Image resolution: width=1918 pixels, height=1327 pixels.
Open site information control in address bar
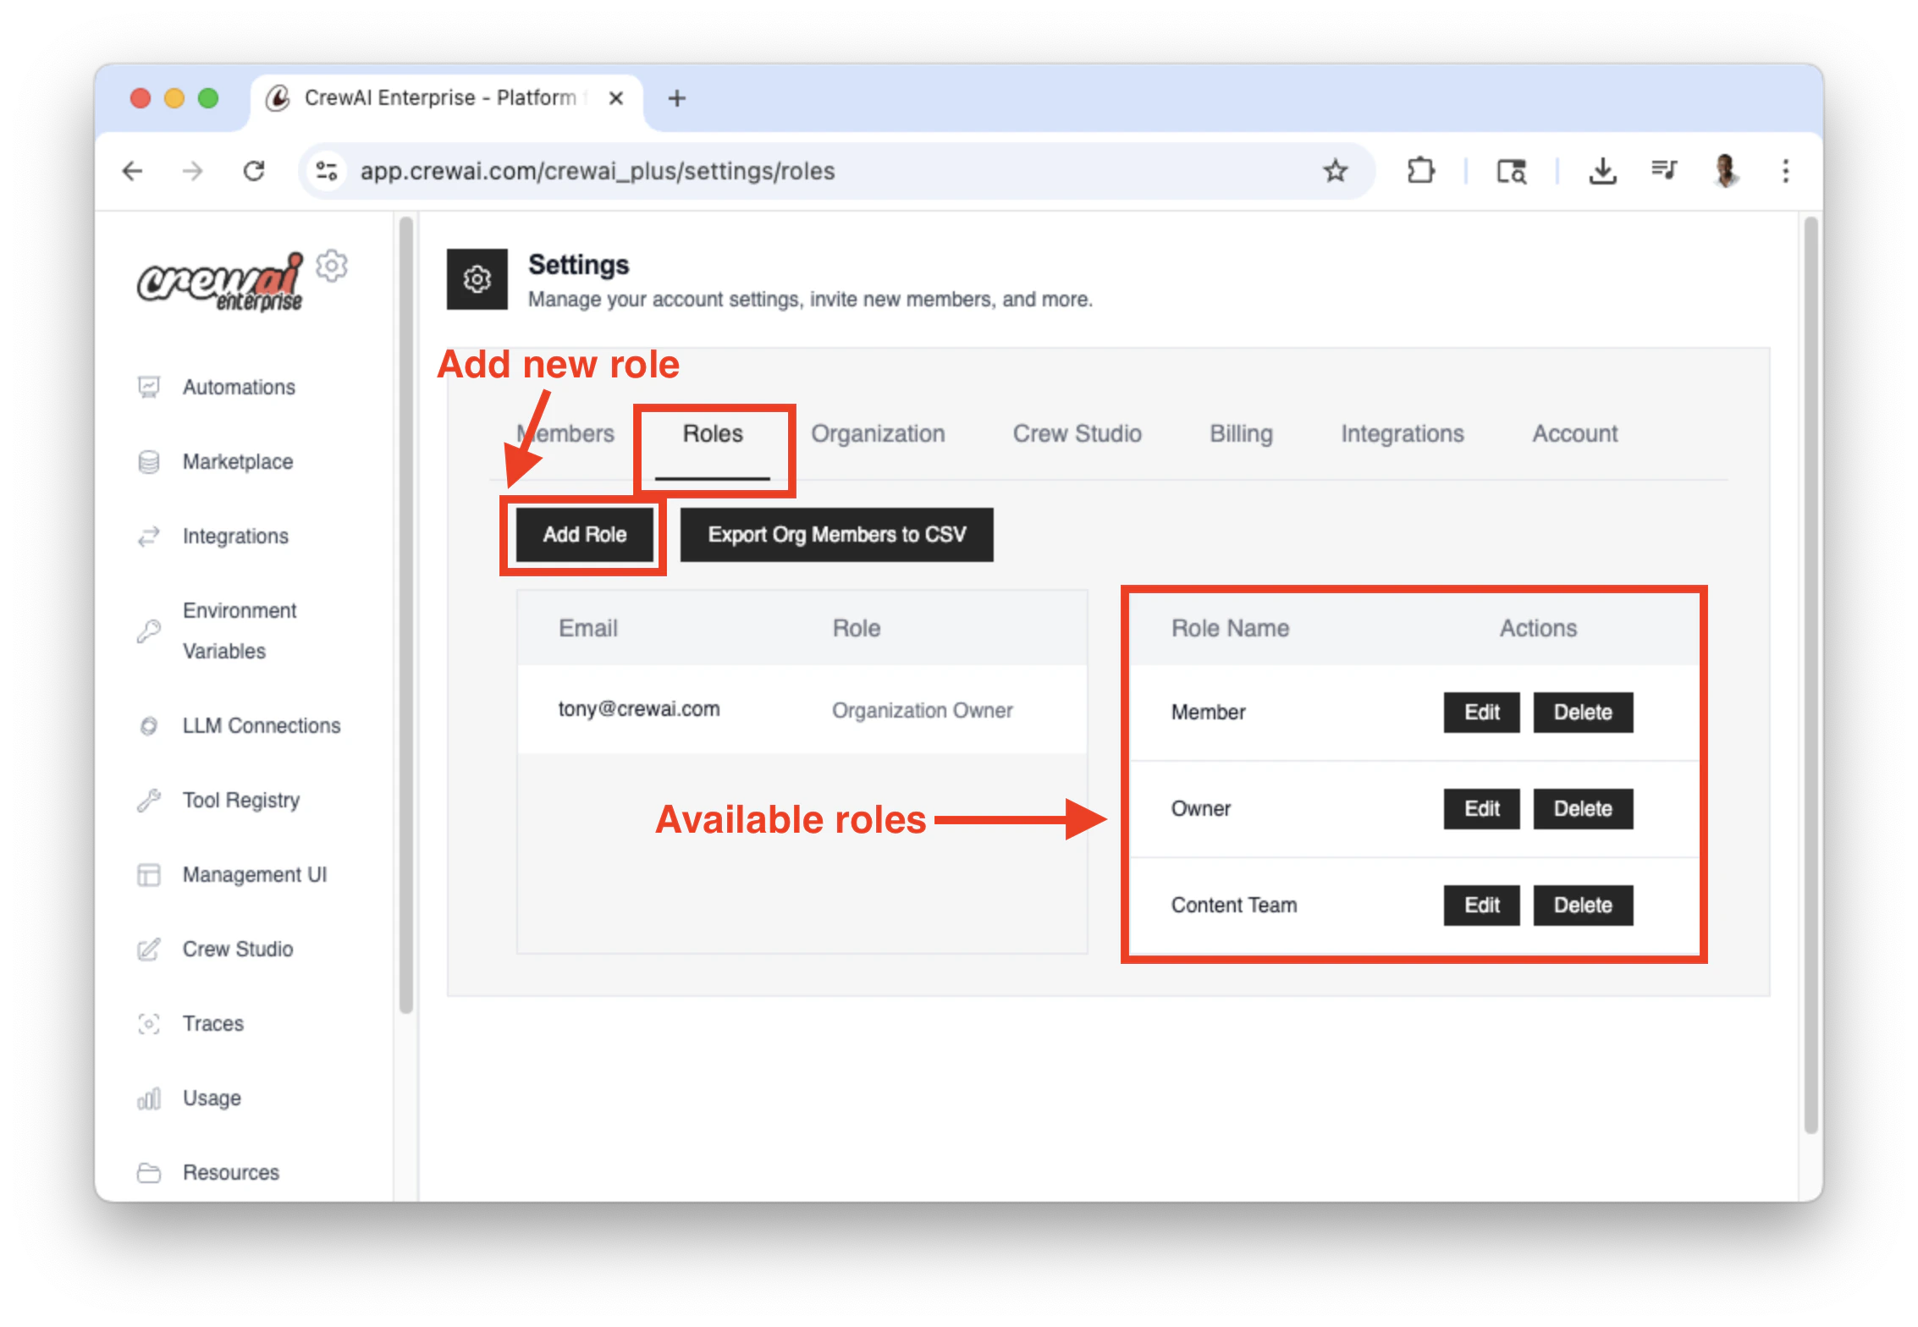tap(327, 171)
